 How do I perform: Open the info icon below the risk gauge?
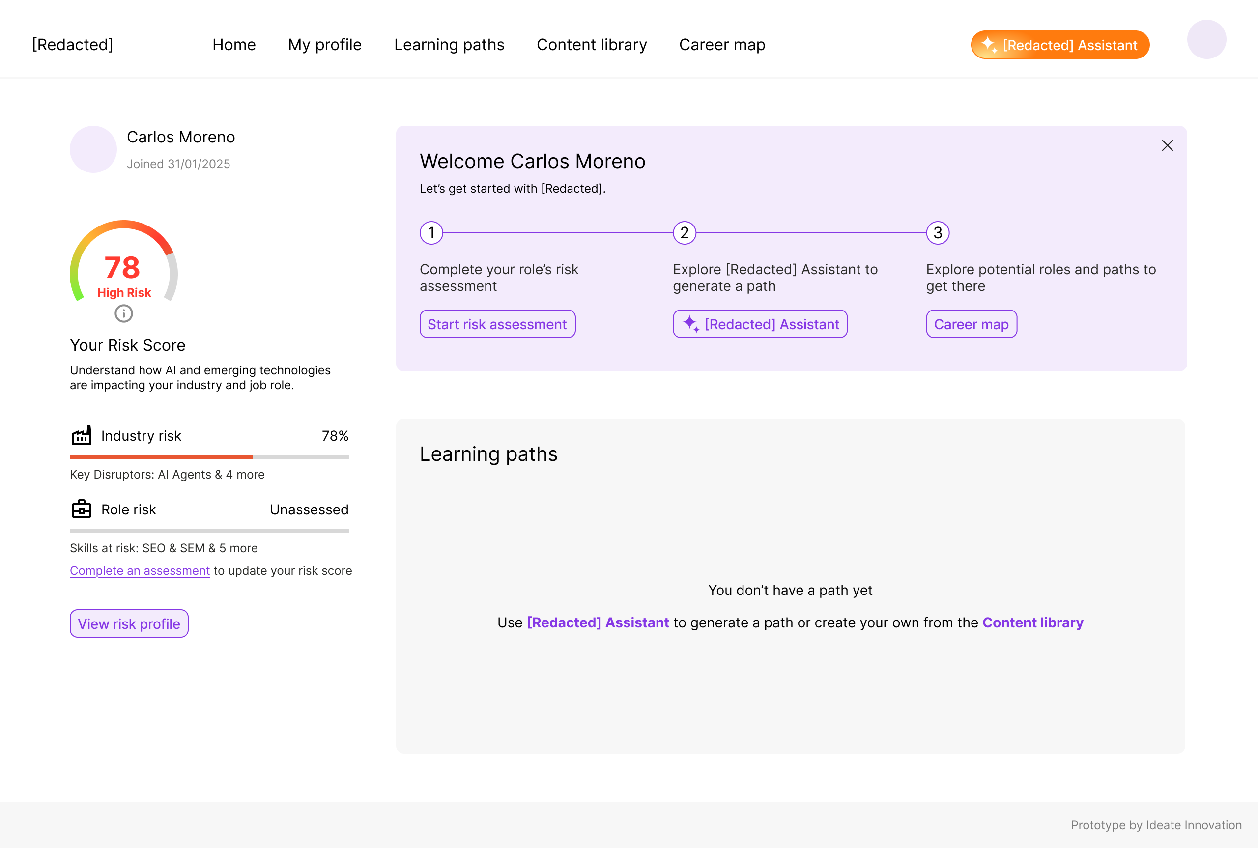123,313
